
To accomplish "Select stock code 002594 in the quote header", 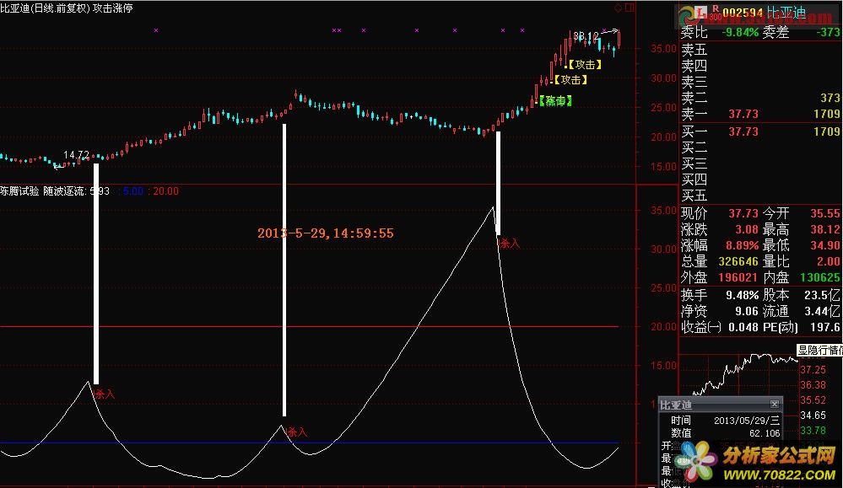I will pyautogui.click(x=743, y=13).
